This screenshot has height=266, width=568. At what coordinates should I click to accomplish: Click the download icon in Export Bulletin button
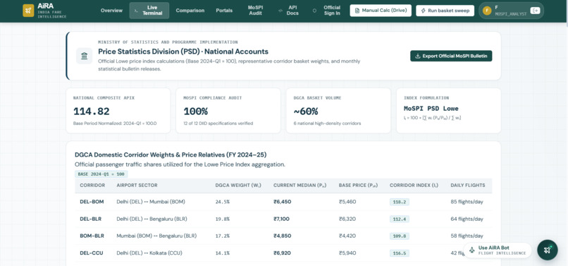tap(417, 56)
